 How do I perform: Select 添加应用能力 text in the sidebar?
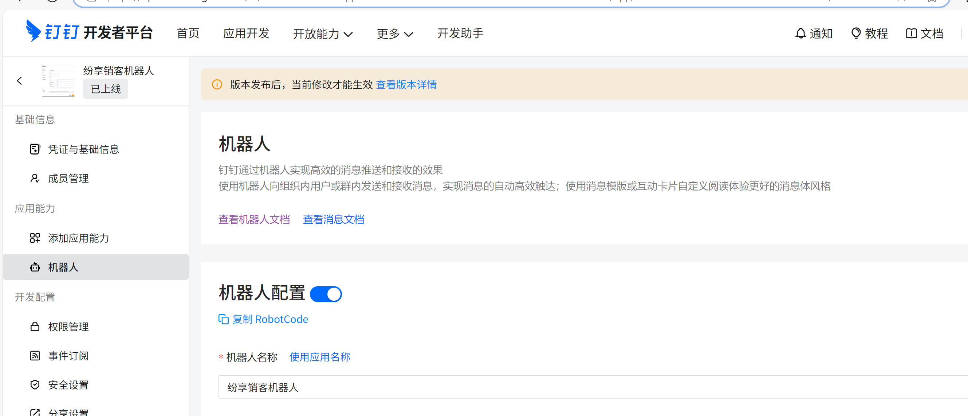[x=79, y=238]
